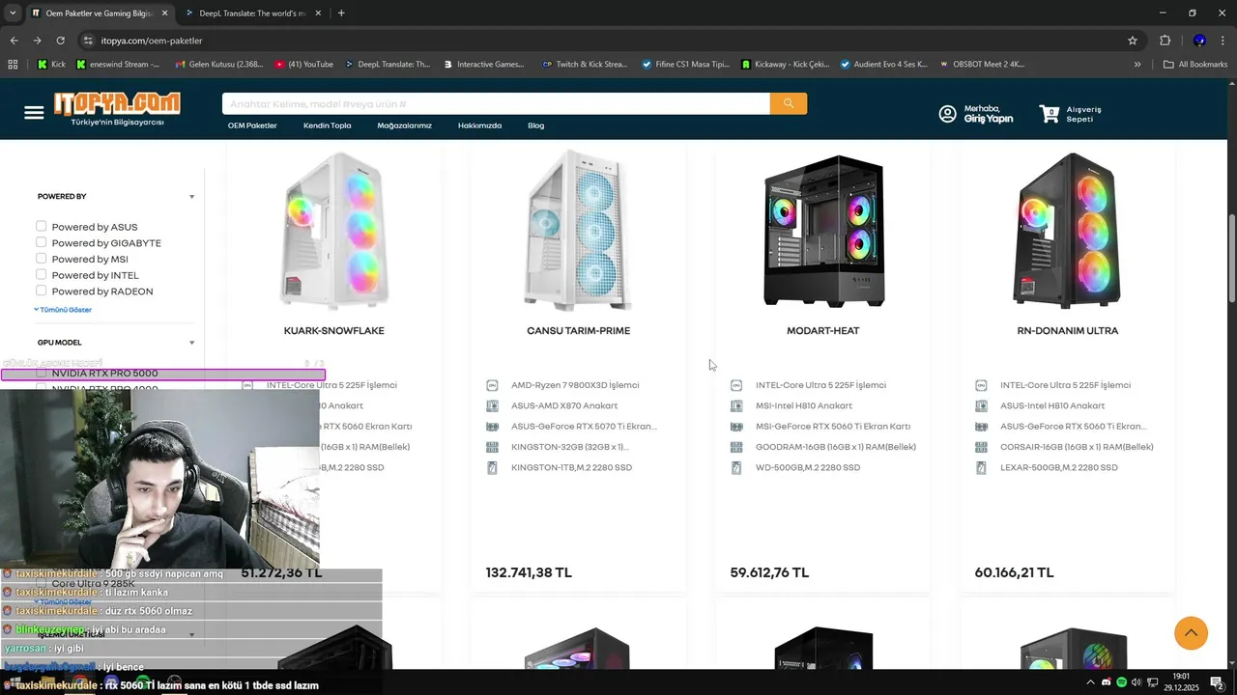Click the orange scroll-to-top arrow button
The image size is (1237, 695).
point(1192,632)
